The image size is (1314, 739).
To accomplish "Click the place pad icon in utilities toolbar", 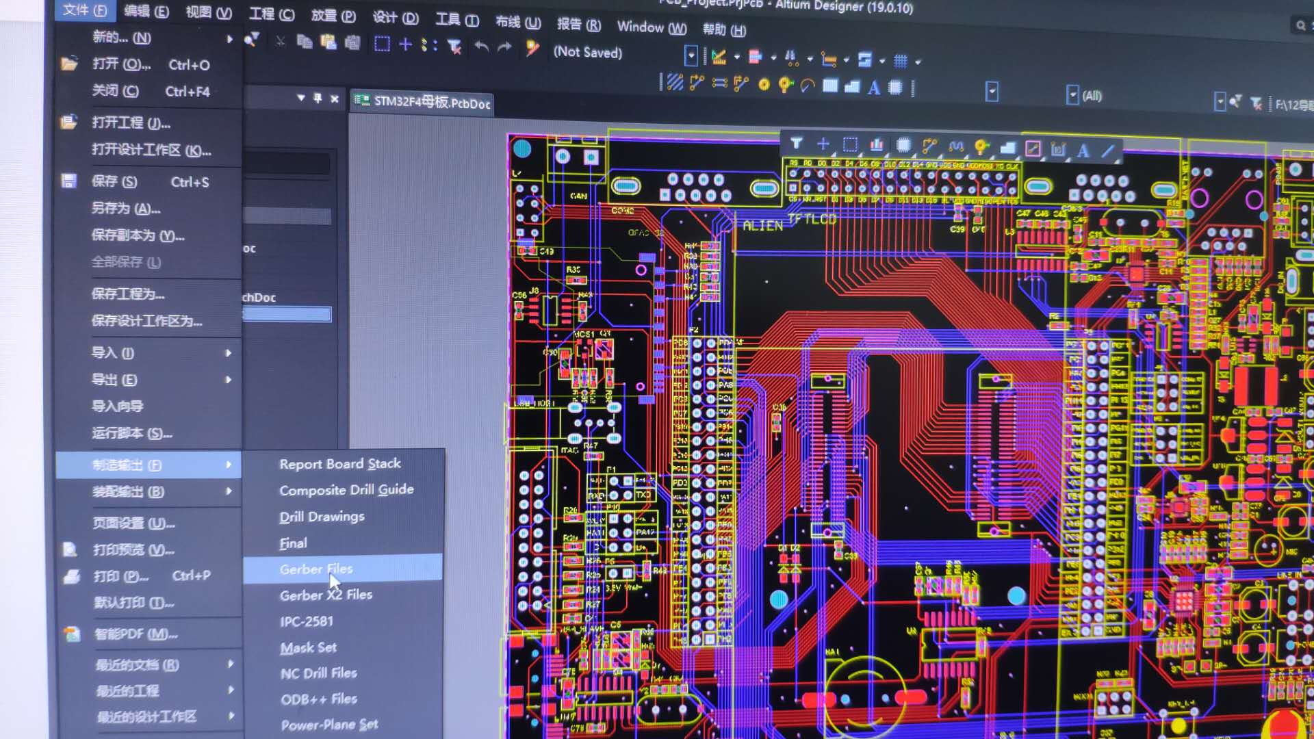I will 764,85.
